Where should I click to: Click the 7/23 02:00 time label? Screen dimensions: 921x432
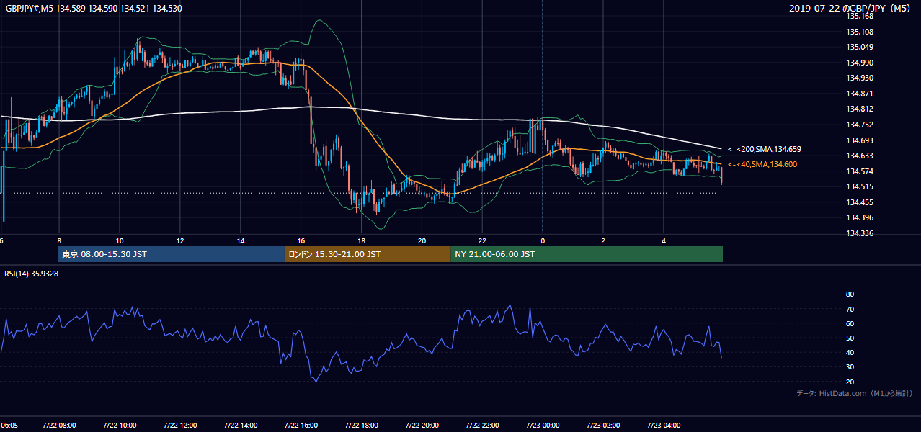(x=603, y=425)
